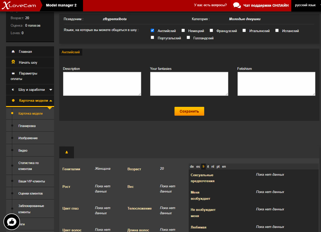321x232 pixels.
Task: Click the euro icon beside Шоу и заработки
Action: point(13,90)
